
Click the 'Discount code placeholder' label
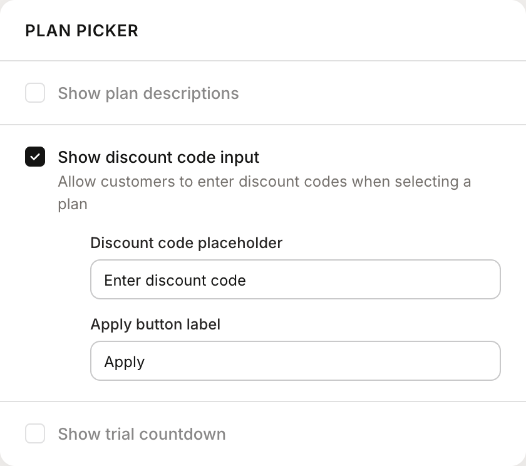[x=187, y=243]
